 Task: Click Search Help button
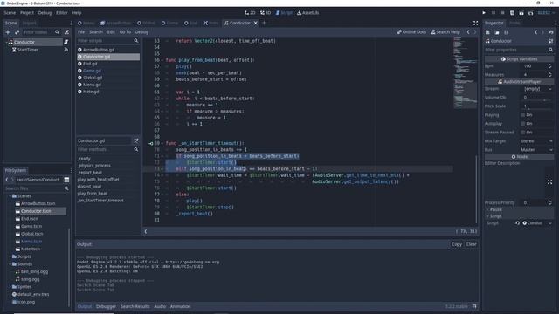coord(445,32)
